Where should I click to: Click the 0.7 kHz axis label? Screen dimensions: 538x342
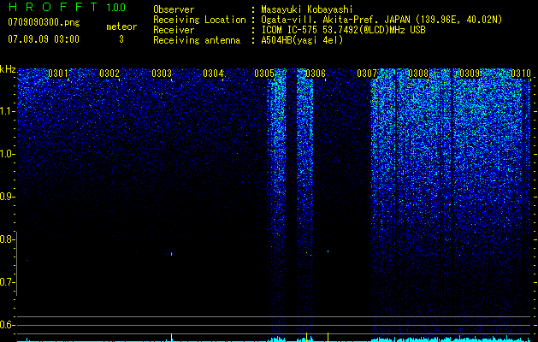pyautogui.click(x=7, y=282)
